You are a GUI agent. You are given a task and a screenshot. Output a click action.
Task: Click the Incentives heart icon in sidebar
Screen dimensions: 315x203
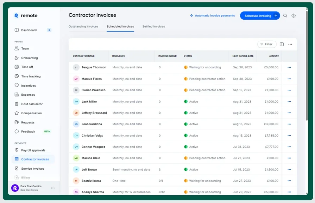pos(17,86)
